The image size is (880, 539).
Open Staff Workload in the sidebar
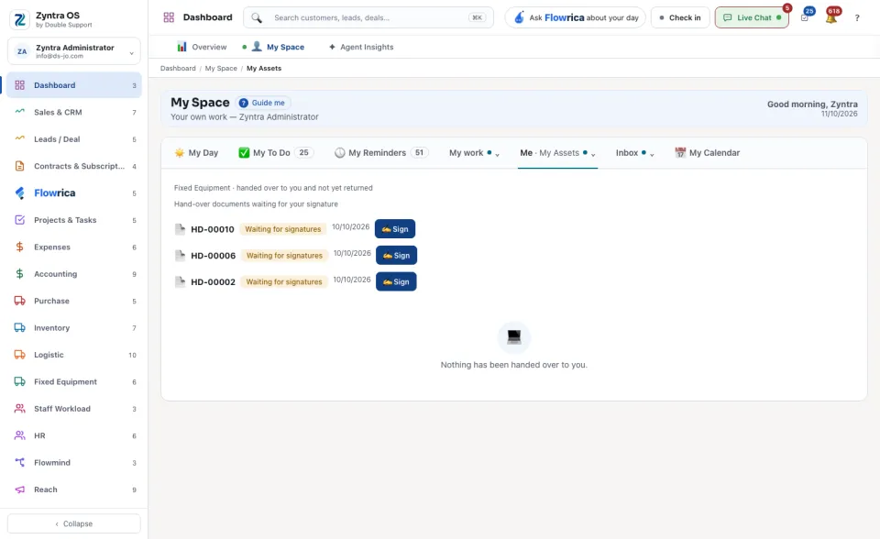pos(74,409)
